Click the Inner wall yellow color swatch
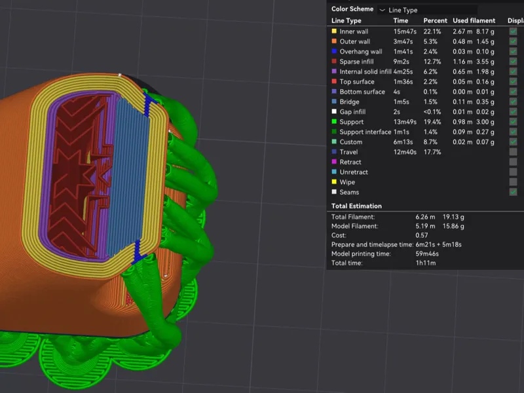 pos(334,31)
